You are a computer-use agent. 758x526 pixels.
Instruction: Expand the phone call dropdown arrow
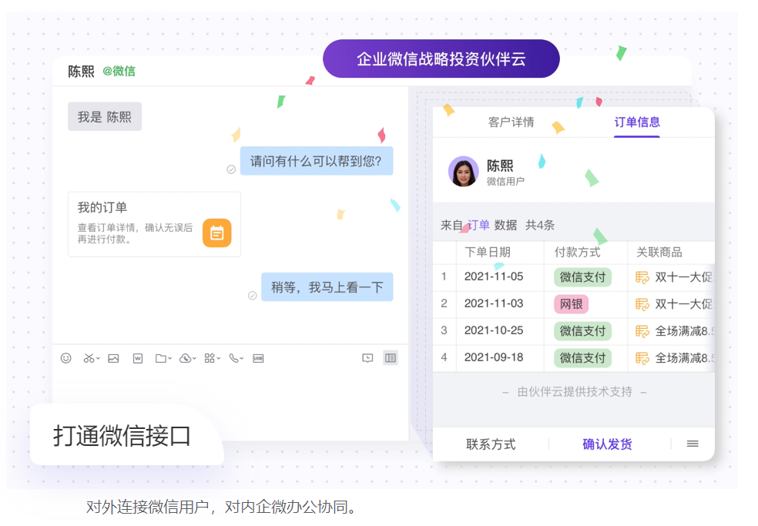tap(242, 359)
